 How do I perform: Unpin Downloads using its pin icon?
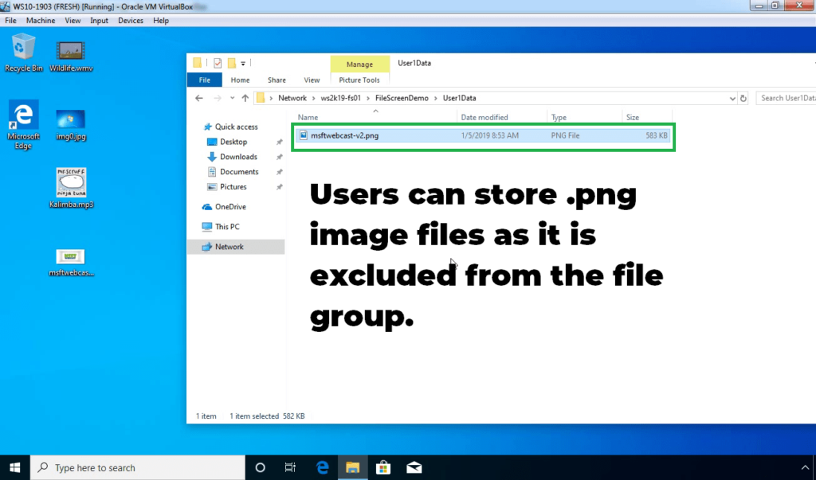pos(280,157)
